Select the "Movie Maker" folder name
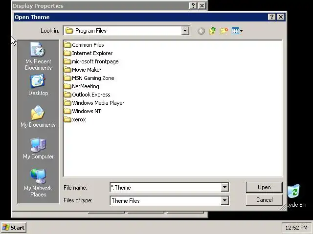The image size is (313, 234). point(87,70)
